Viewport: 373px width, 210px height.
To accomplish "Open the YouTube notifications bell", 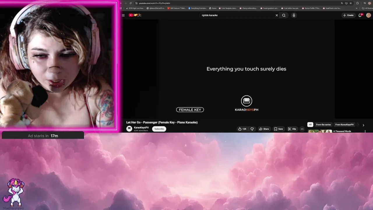I will (x=360, y=15).
